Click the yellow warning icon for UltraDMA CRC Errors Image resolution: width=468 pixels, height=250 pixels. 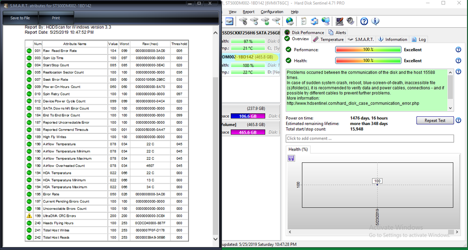click(29, 216)
